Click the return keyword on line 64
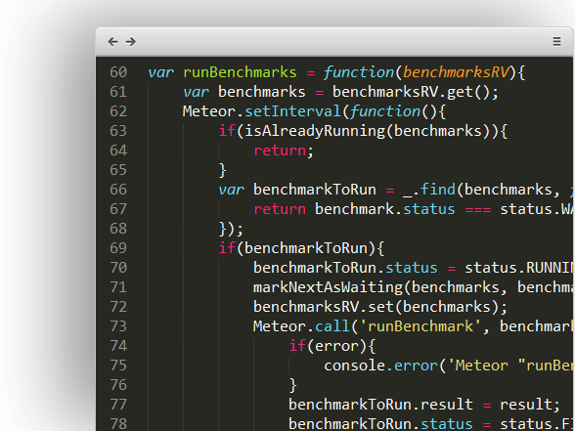This screenshot has width=575, height=431. pyautogui.click(x=280, y=151)
